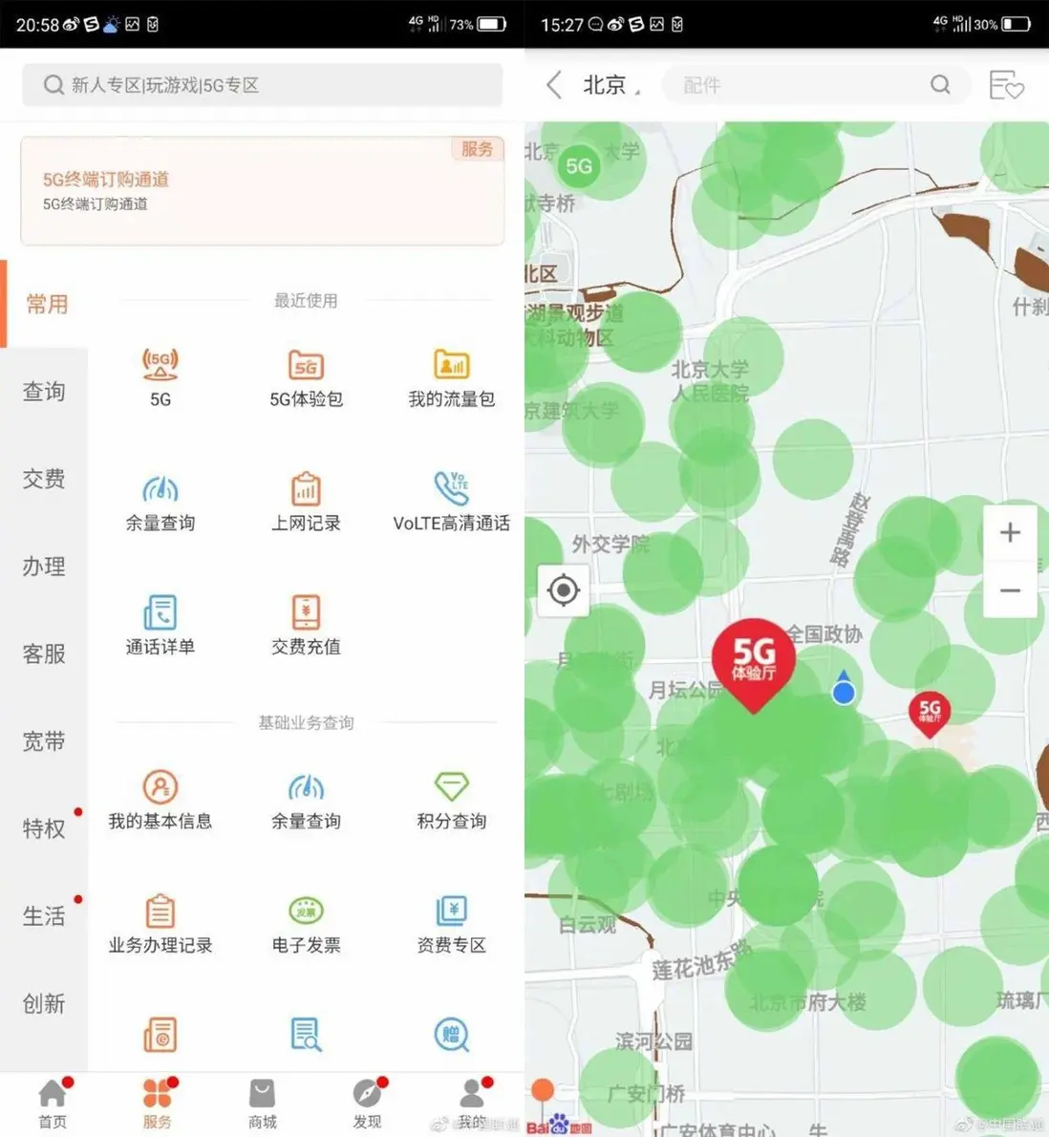1049x1137 pixels.
Task: Open the 资费专区 tariff zone icon
Action: [x=450, y=922]
